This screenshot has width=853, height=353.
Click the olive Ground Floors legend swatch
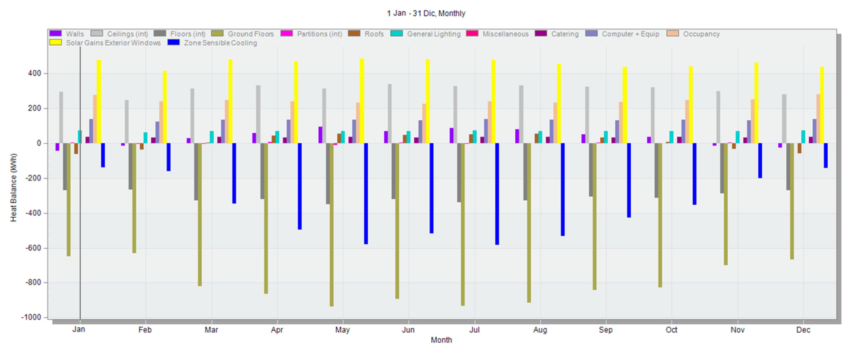(217, 34)
